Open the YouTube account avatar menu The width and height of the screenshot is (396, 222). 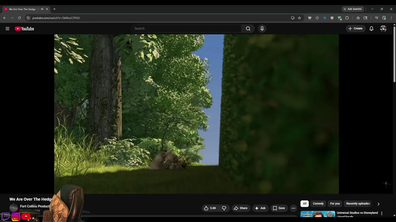coord(383,28)
